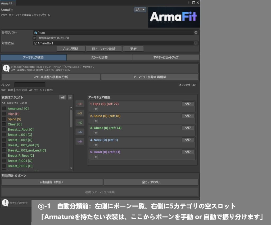Image resolution: width=271 pixels, height=225 pixels.
Task: Check the Armature.1 [C] checkbox
Action: point(4,109)
